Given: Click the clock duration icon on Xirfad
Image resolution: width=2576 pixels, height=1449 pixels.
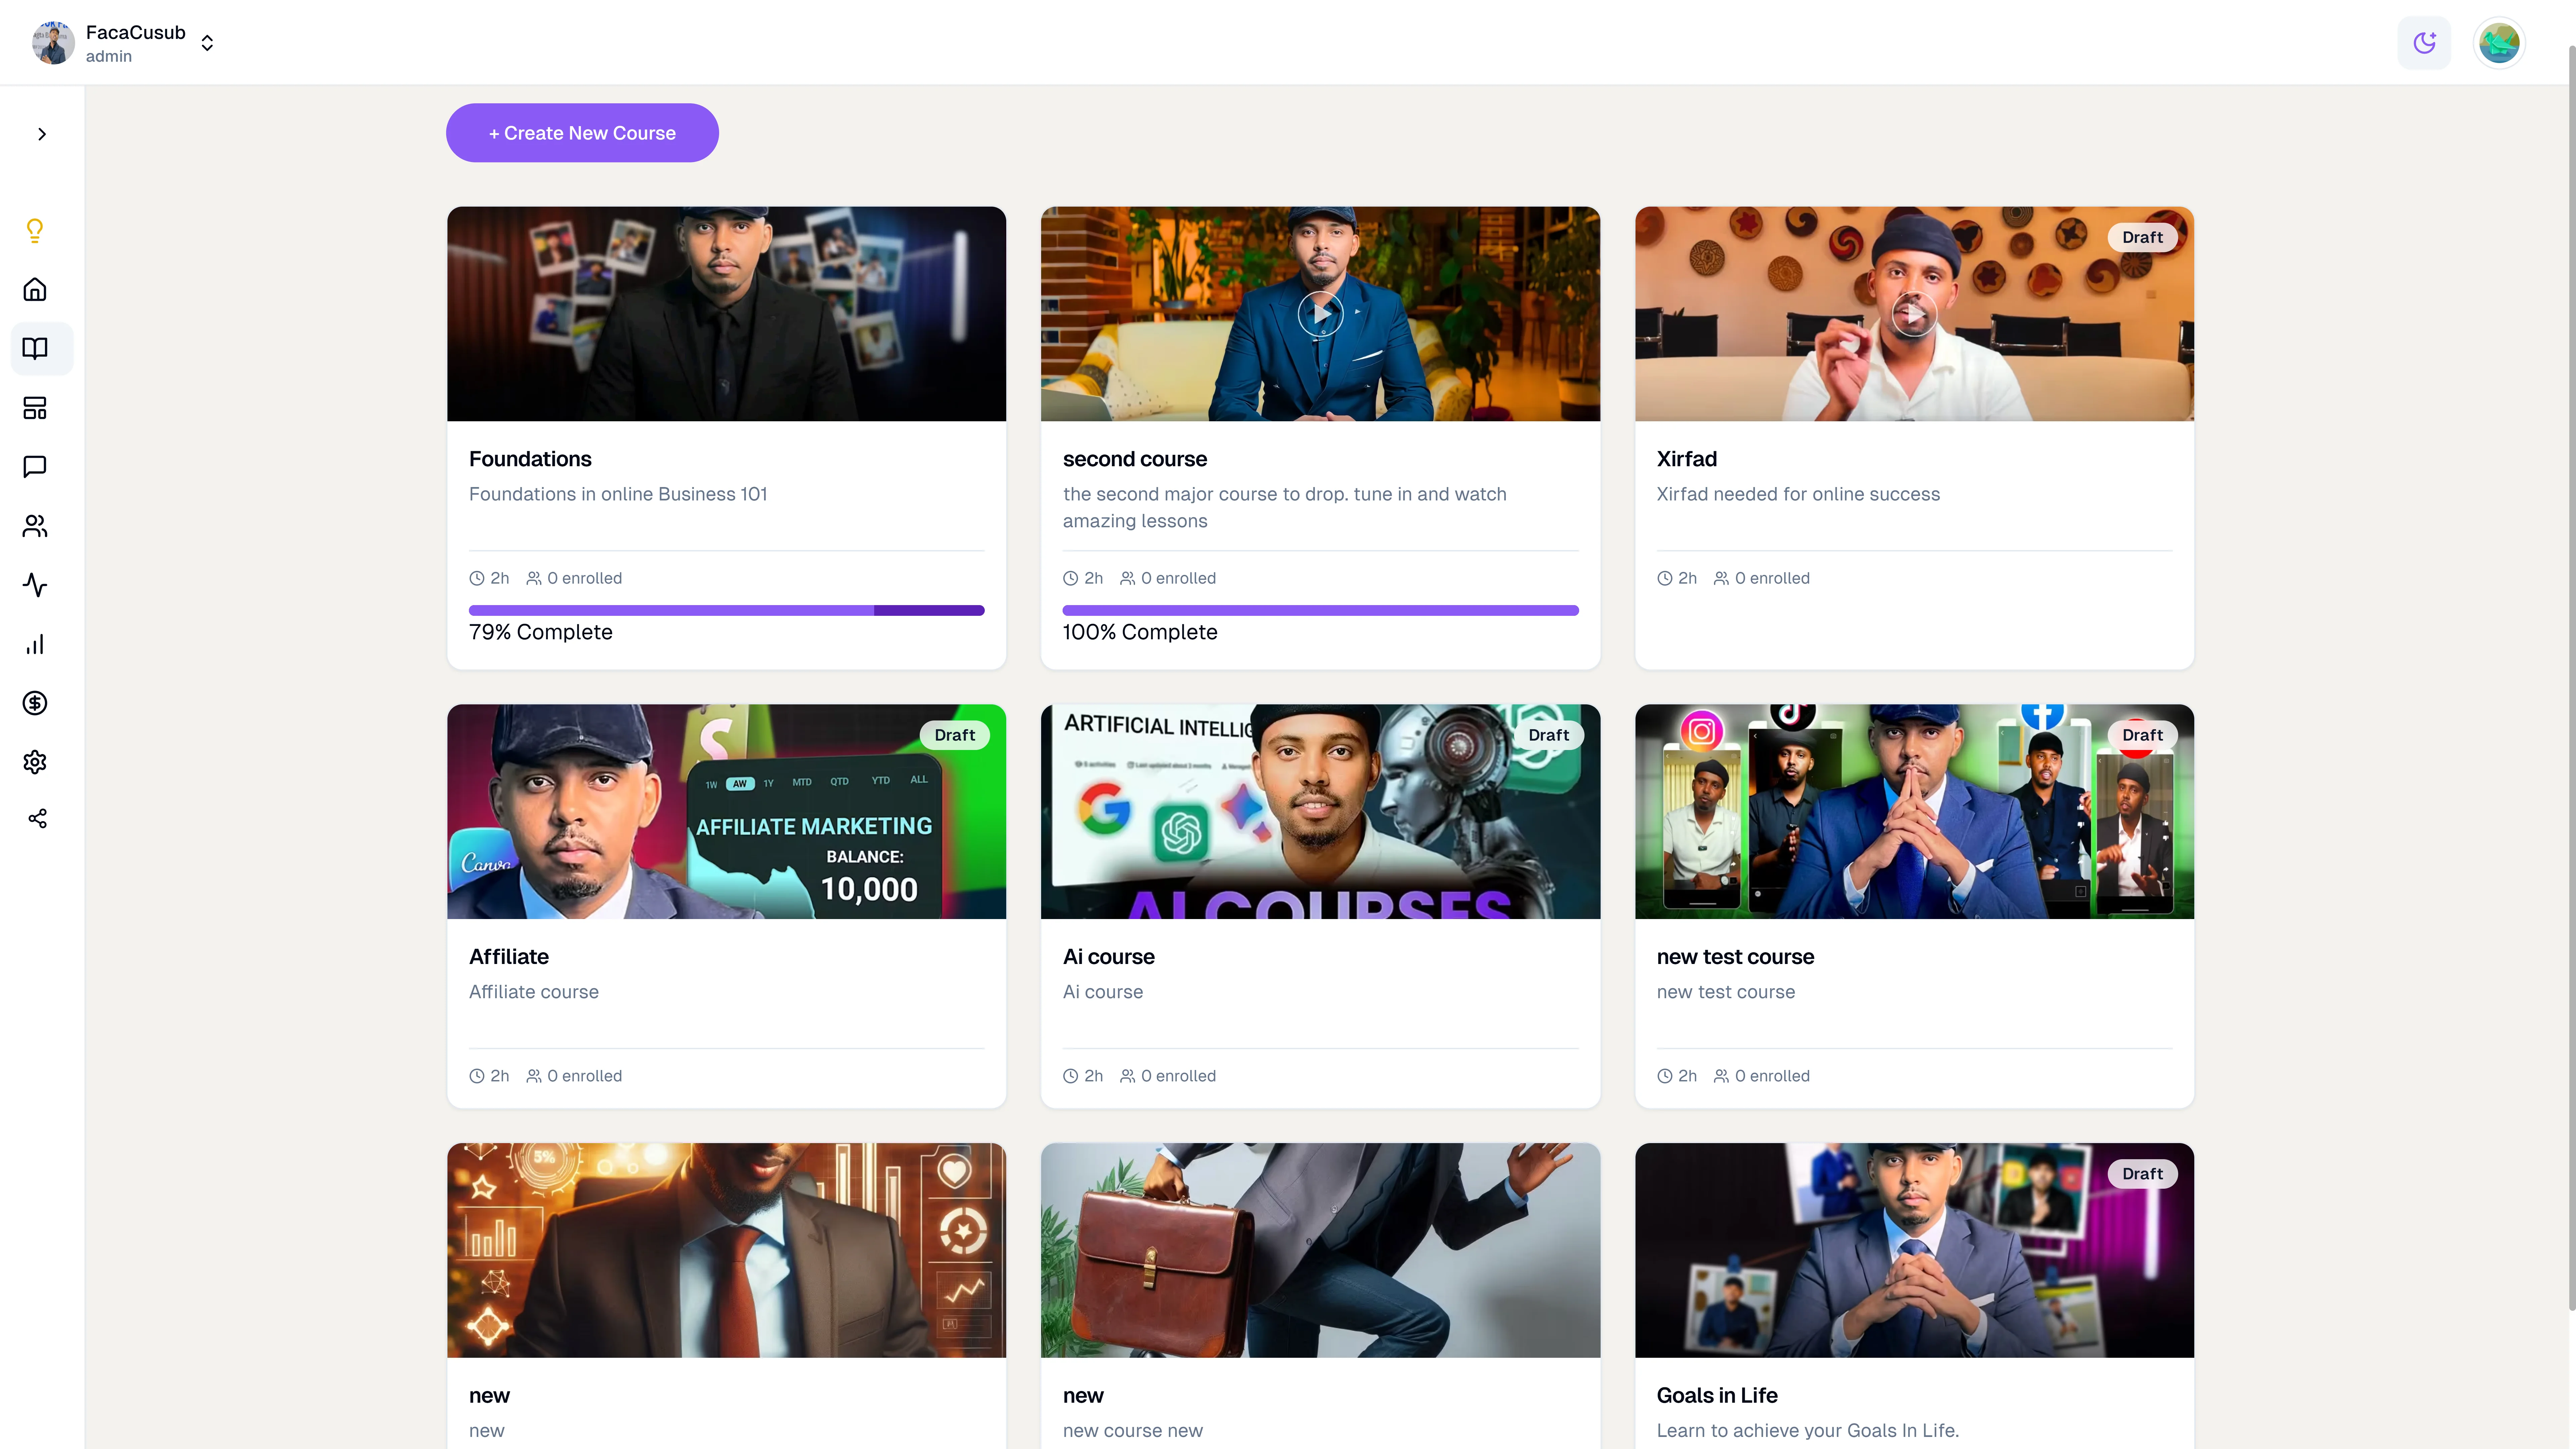Looking at the screenshot, I should click(1665, 578).
